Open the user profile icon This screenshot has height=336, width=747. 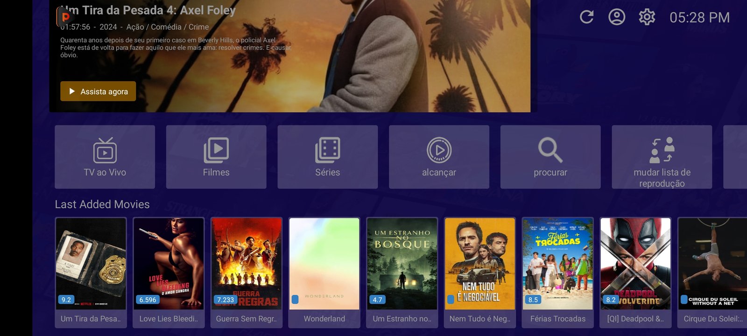point(616,17)
